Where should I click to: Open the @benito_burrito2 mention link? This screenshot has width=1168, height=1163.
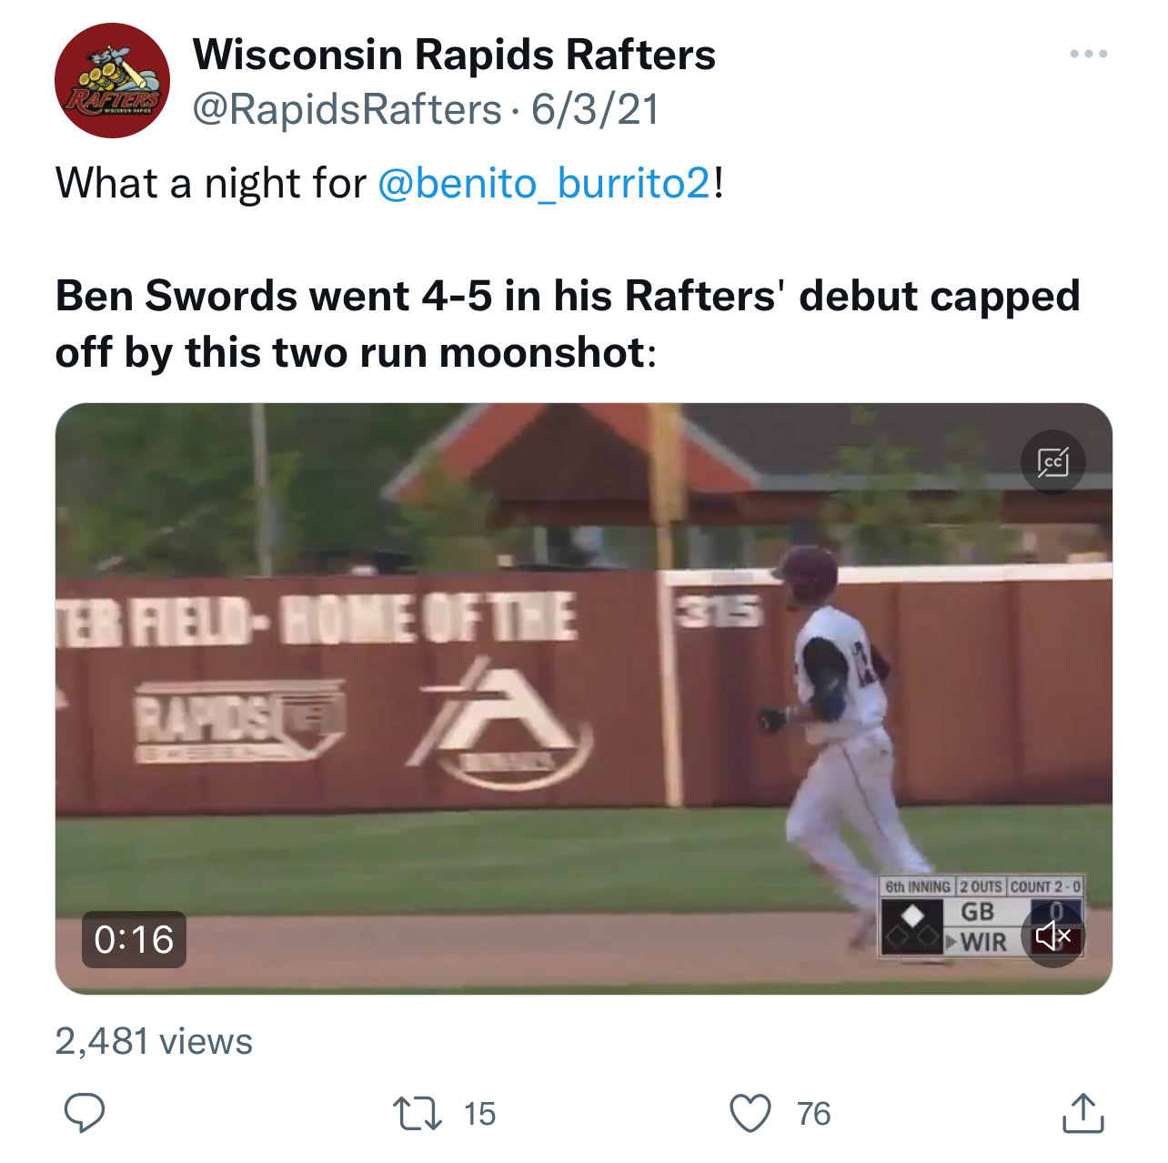point(544,183)
